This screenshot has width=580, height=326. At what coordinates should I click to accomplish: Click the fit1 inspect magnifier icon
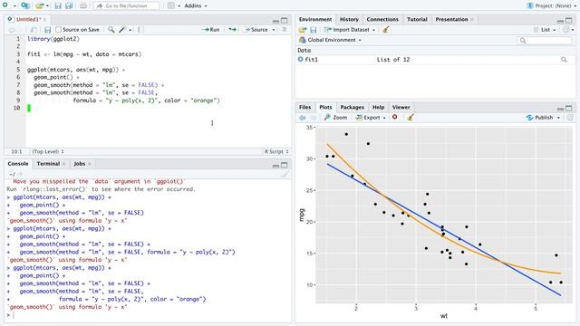(x=564, y=60)
